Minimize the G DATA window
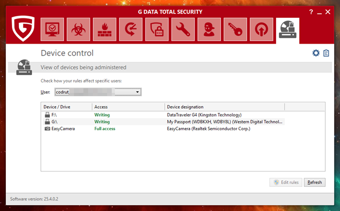The width and height of the screenshot is (340, 211). click(x=319, y=13)
